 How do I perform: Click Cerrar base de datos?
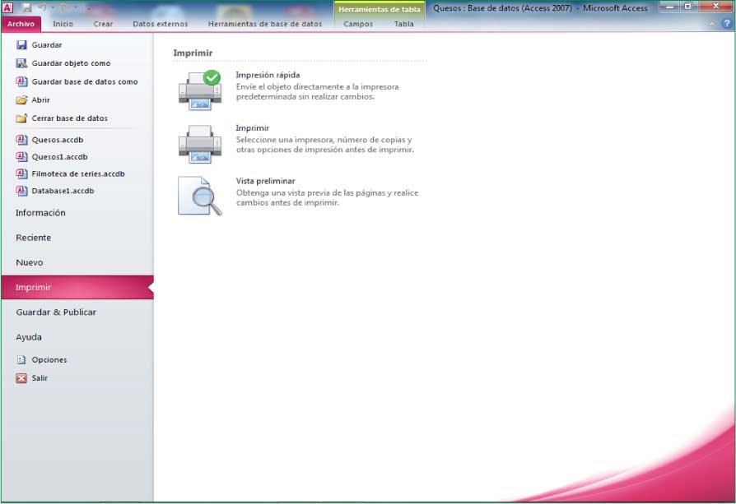pyautogui.click(x=69, y=118)
